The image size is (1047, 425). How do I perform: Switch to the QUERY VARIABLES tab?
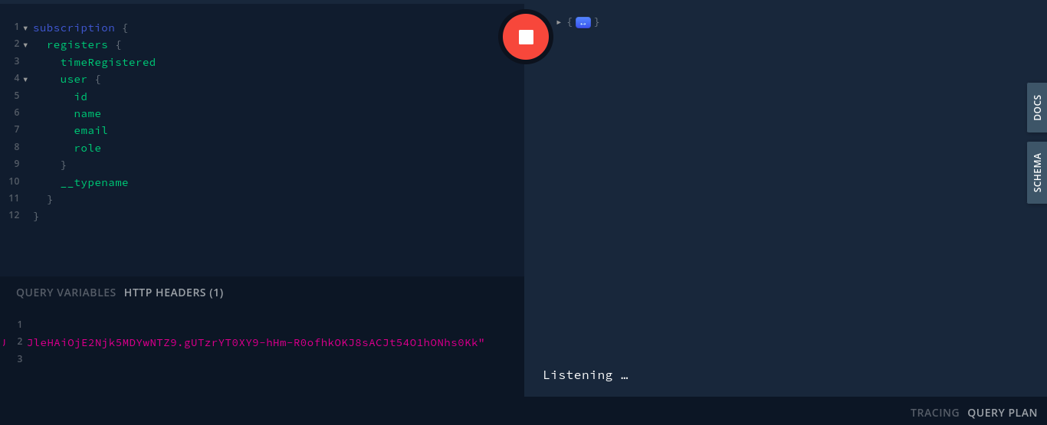tap(66, 293)
